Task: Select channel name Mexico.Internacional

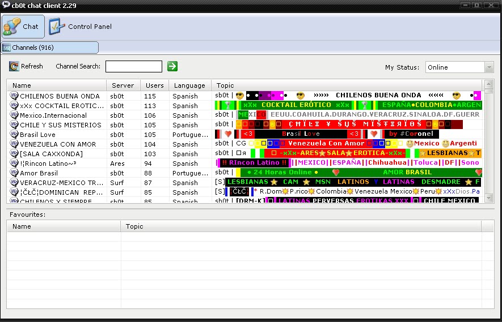Action: click(53, 115)
